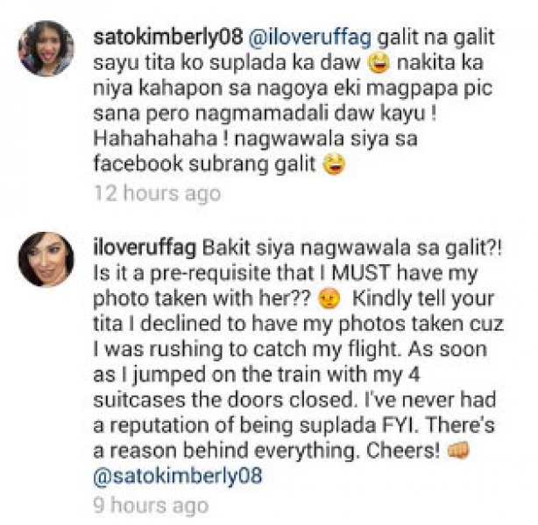Click the @iloveruffag mention link

pos(309,38)
